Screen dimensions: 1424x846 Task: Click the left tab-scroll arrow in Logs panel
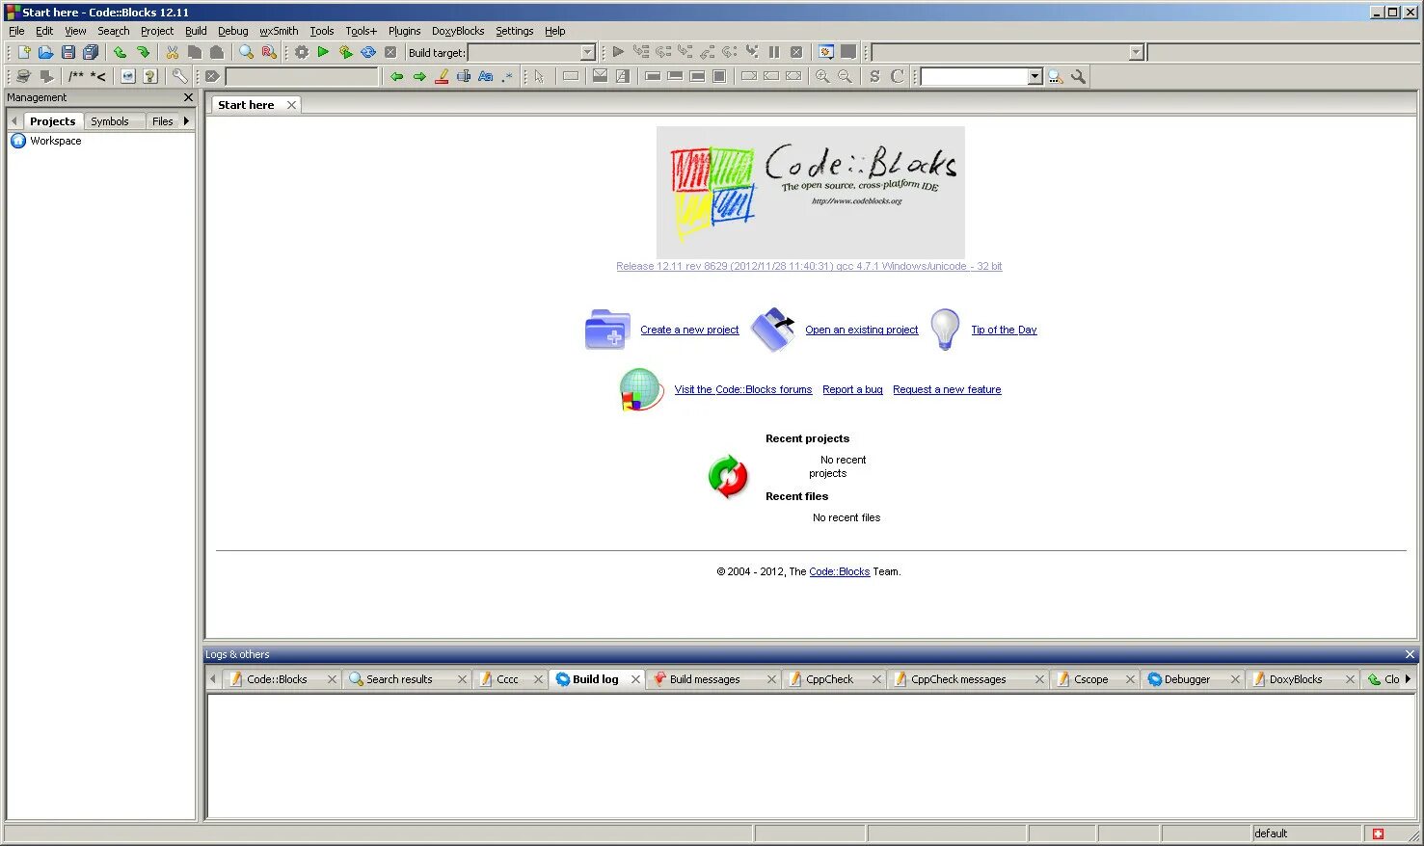coord(213,678)
